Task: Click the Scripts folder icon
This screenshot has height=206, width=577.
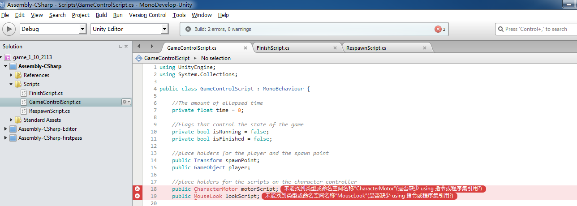Action: (x=18, y=84)
